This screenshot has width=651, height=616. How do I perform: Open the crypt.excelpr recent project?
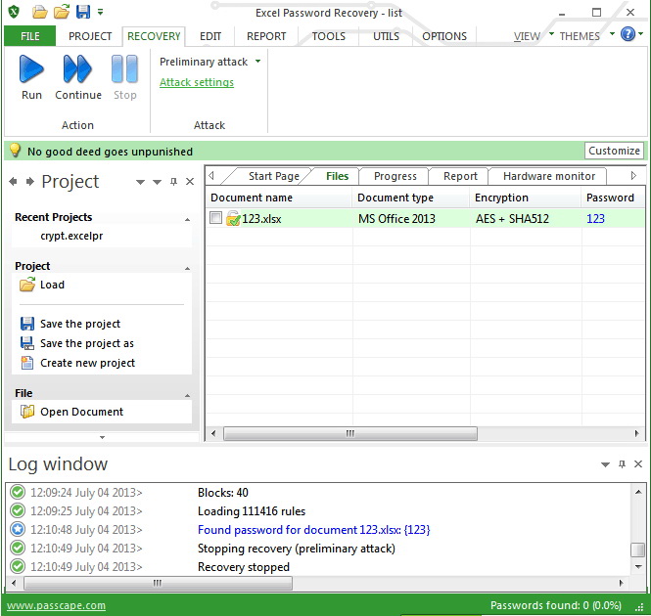coord(71,236)
